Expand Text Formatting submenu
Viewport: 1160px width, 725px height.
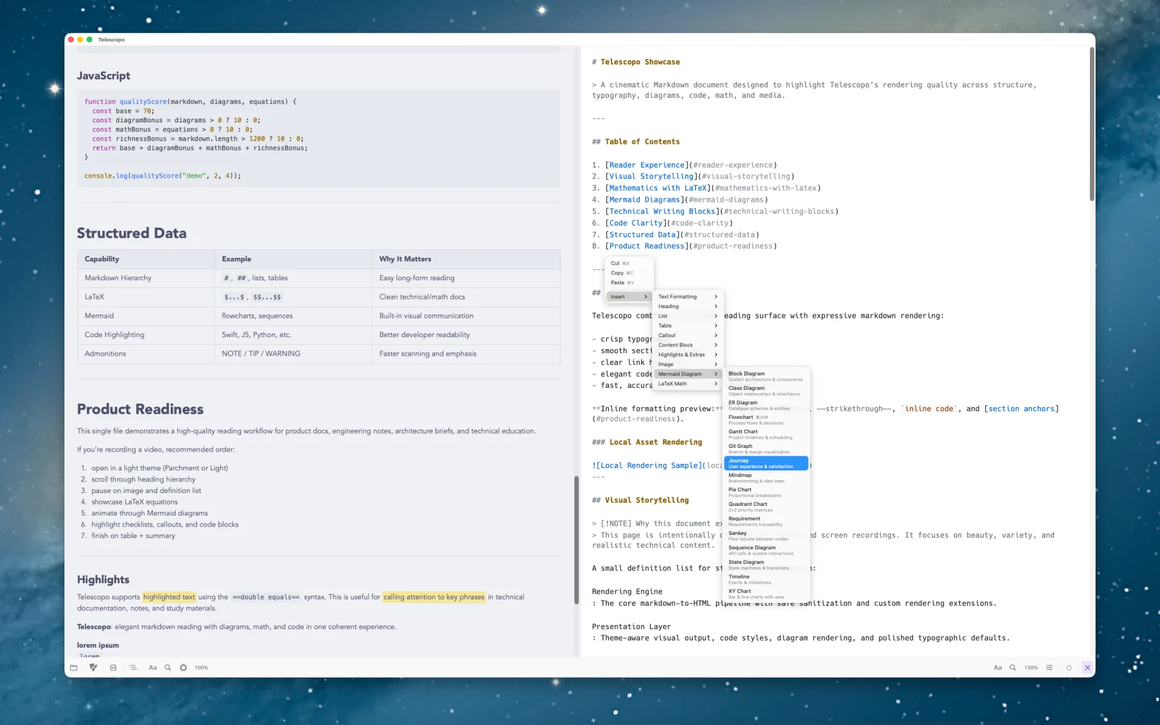click(x=688, y=296)
